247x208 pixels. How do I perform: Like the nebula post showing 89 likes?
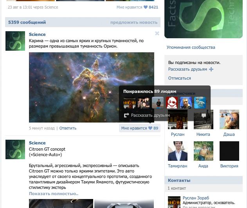140,128
